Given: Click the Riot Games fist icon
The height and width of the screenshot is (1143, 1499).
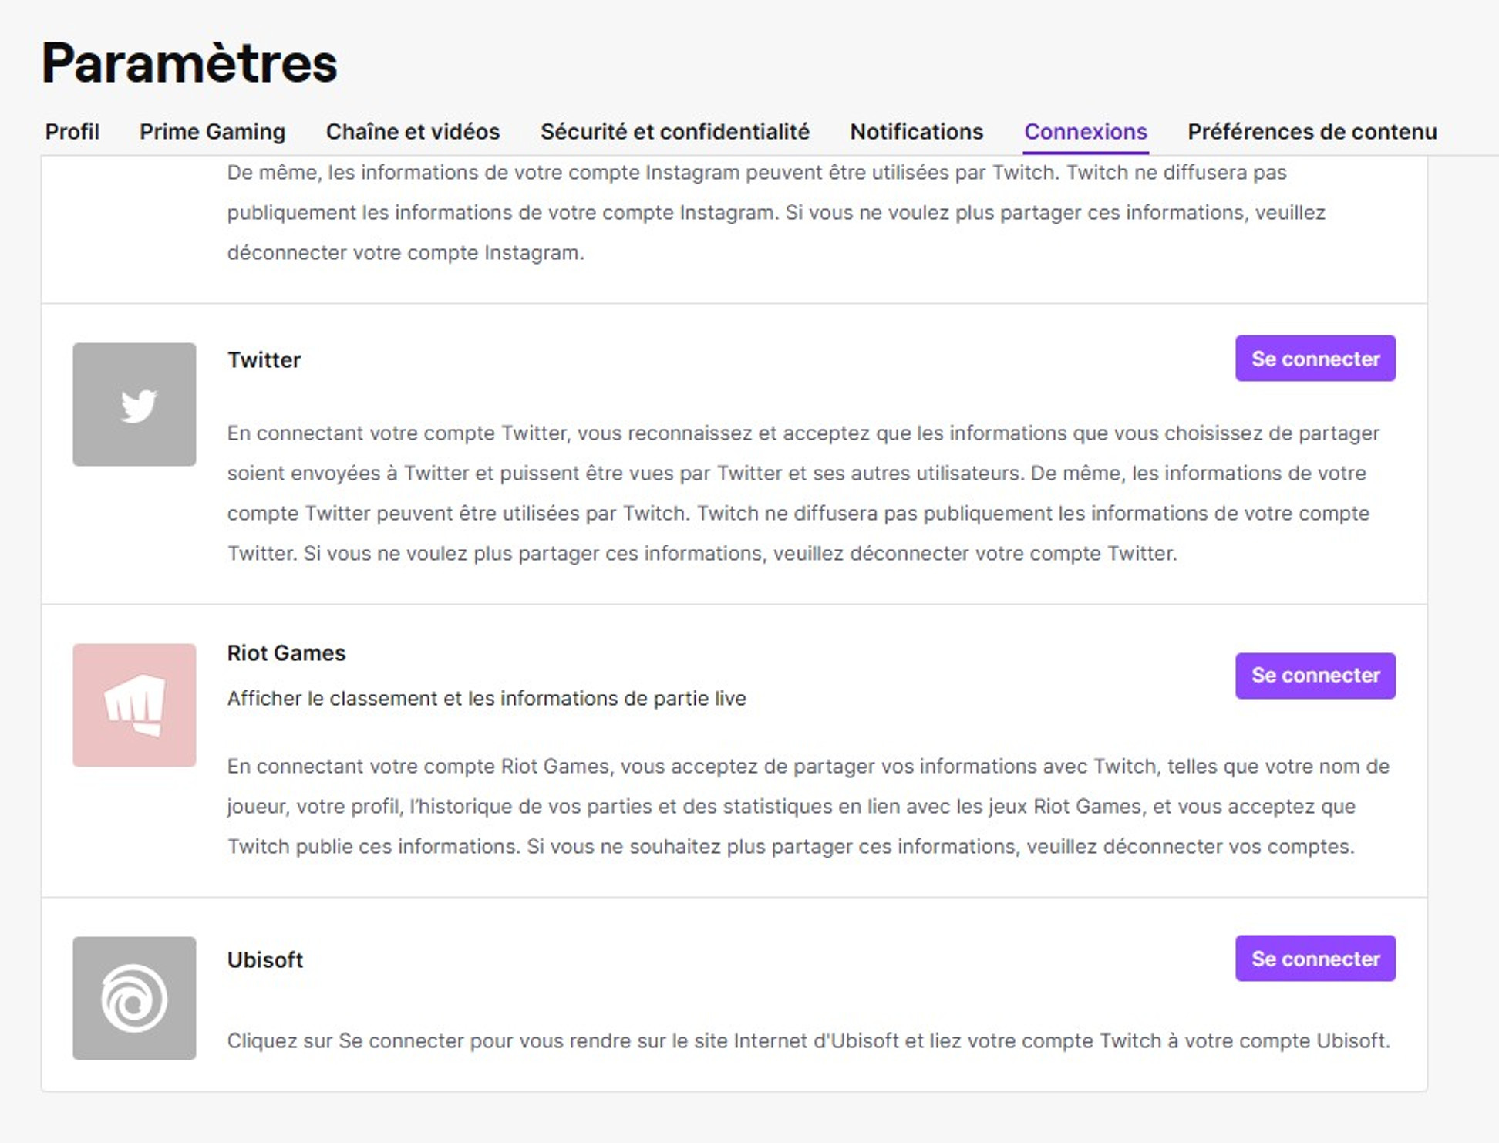Looking at the screenshot, I should coord(133,705).
